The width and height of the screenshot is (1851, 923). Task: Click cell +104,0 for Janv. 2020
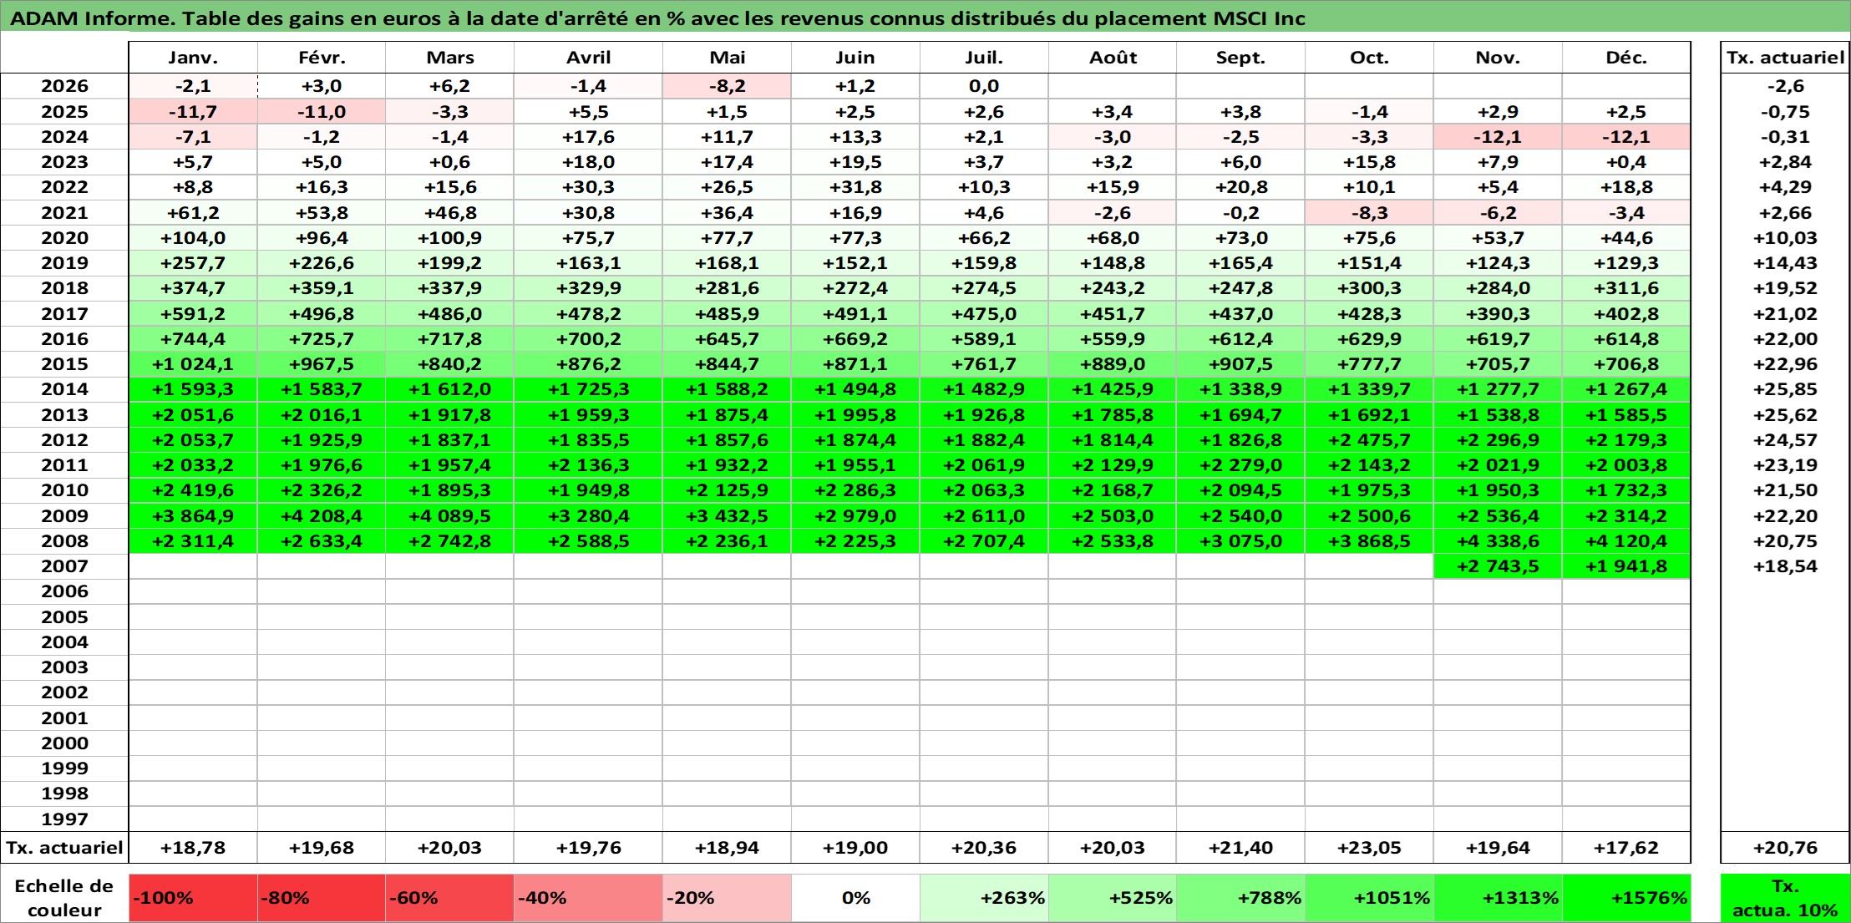point(193,238)
